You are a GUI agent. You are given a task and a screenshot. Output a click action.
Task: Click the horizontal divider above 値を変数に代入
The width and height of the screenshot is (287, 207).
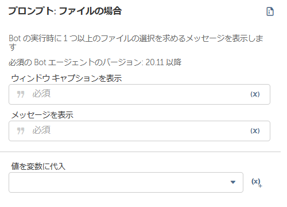coord(140,152)
